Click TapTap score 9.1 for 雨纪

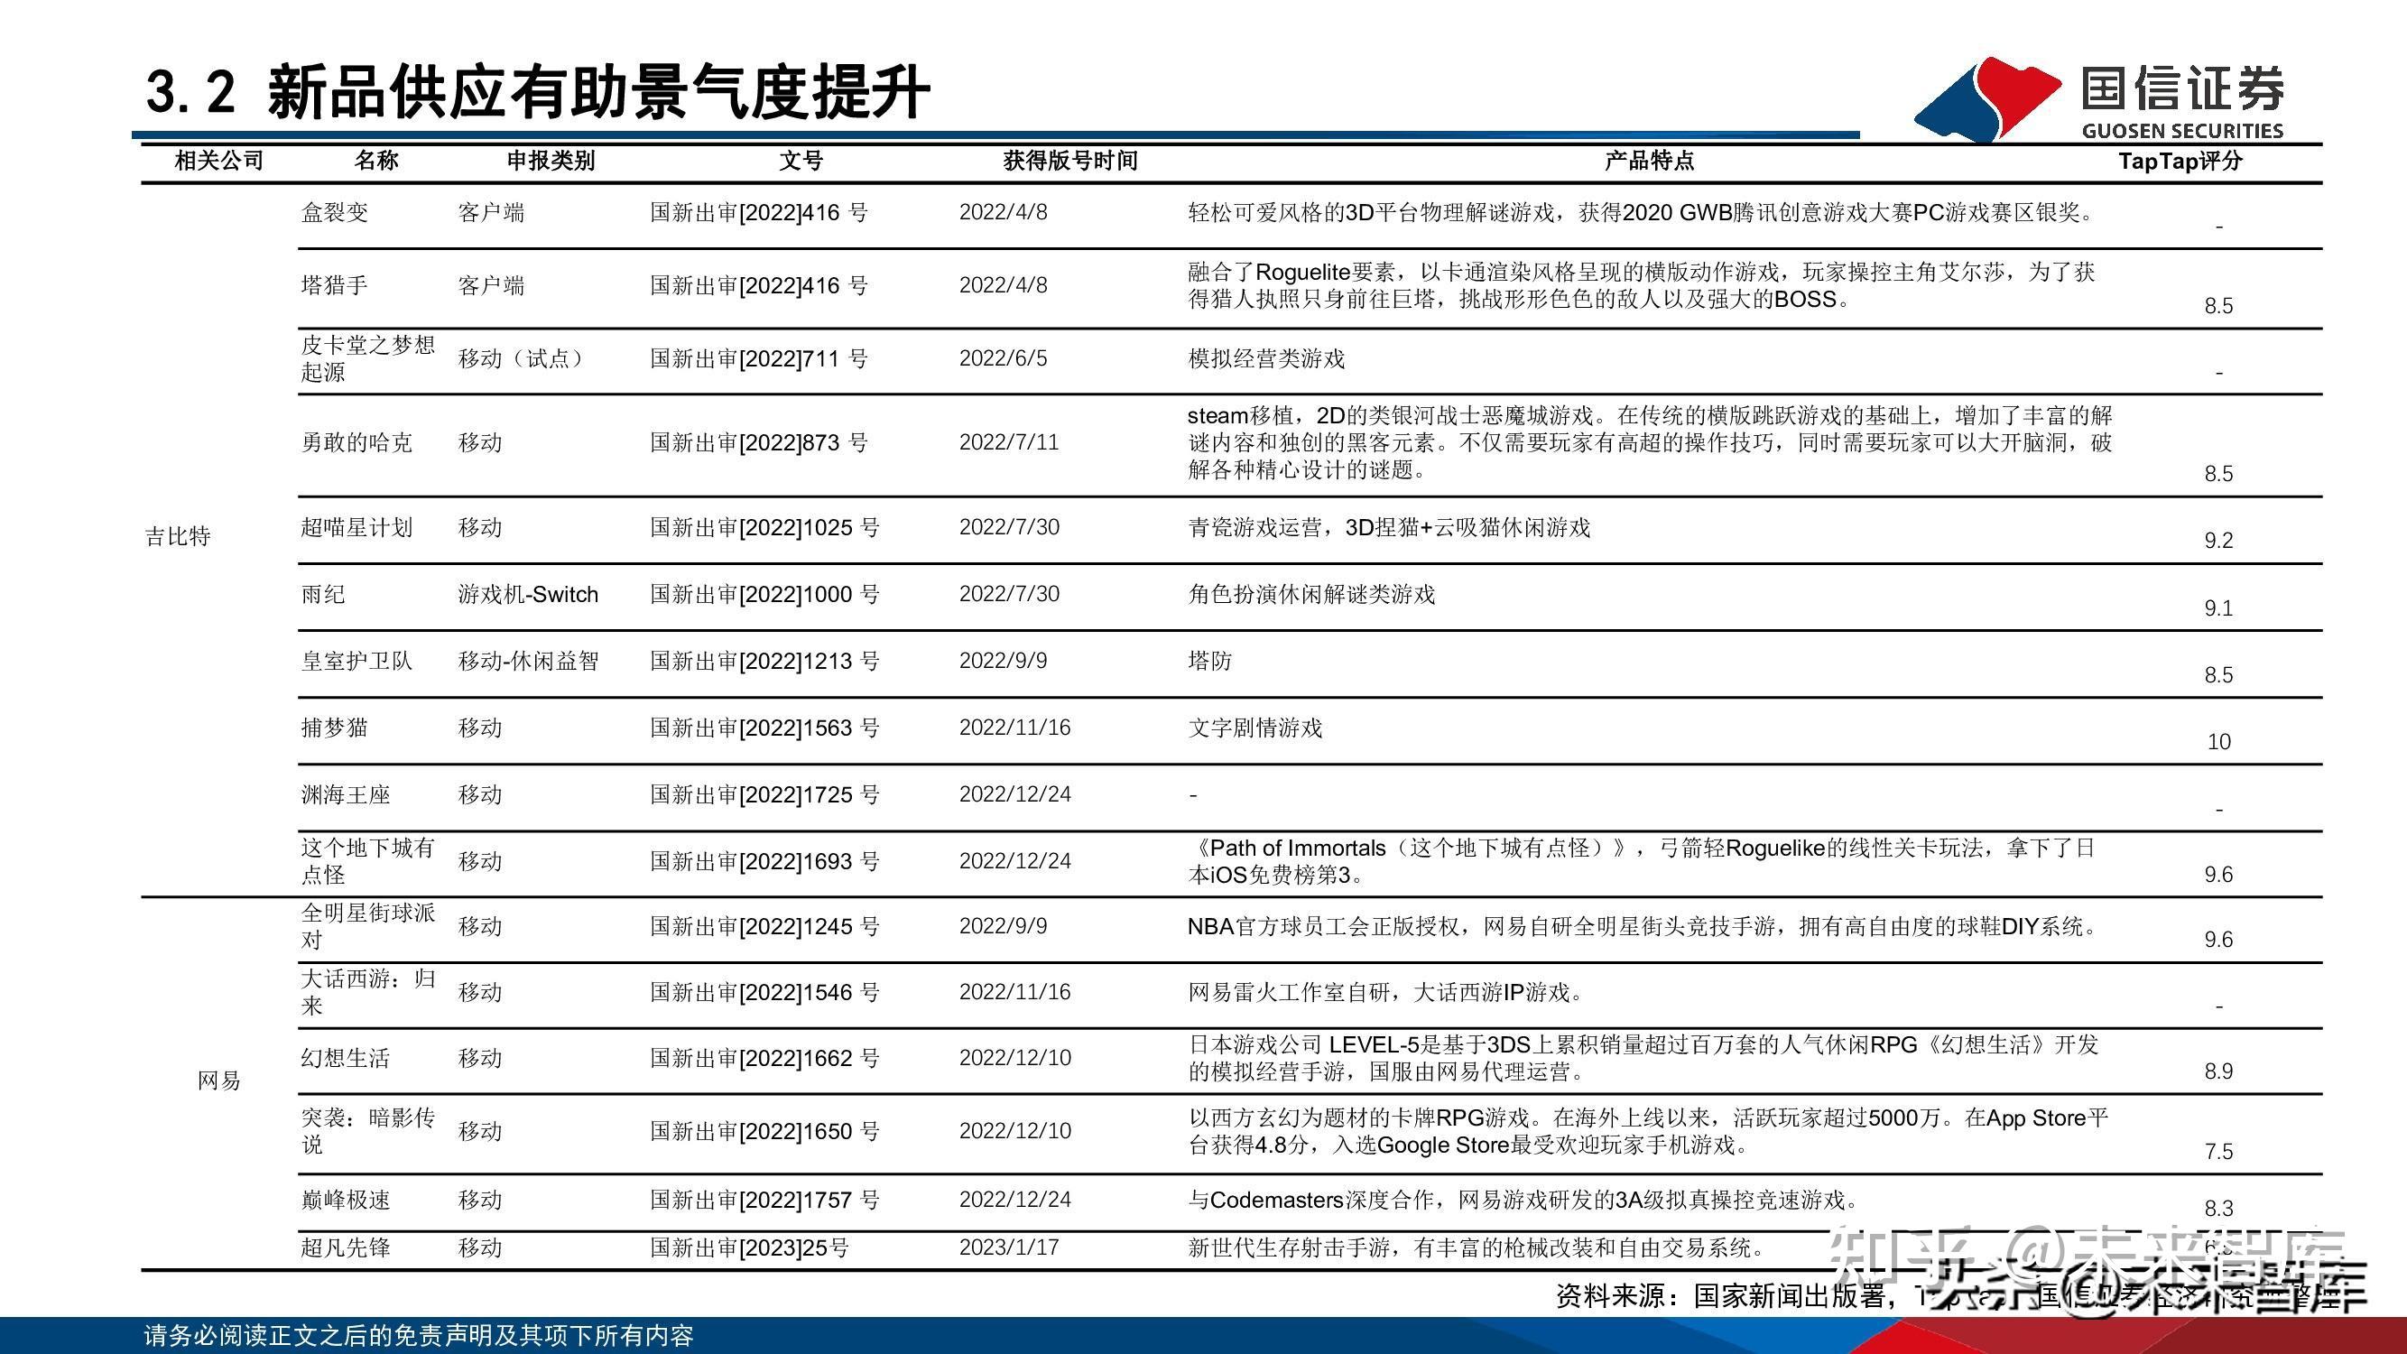[2219, 608]
